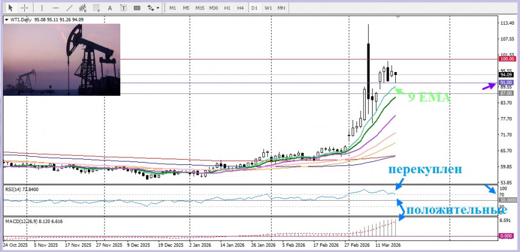Enable the H4 timeframe
The width and height of the screenshot is (520, 252).
coord(240,8)
